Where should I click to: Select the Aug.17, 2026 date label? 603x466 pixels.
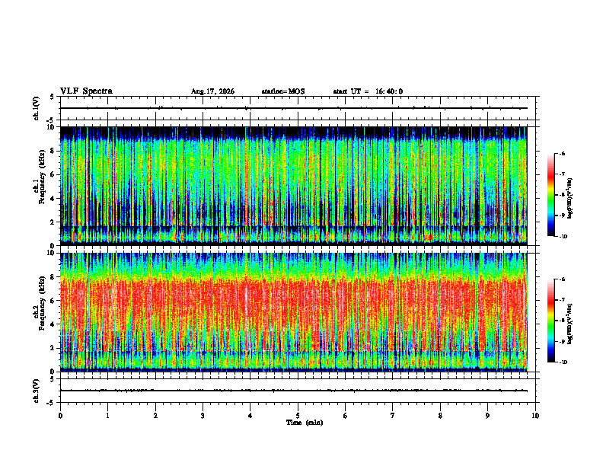click(x=212, y=91)
